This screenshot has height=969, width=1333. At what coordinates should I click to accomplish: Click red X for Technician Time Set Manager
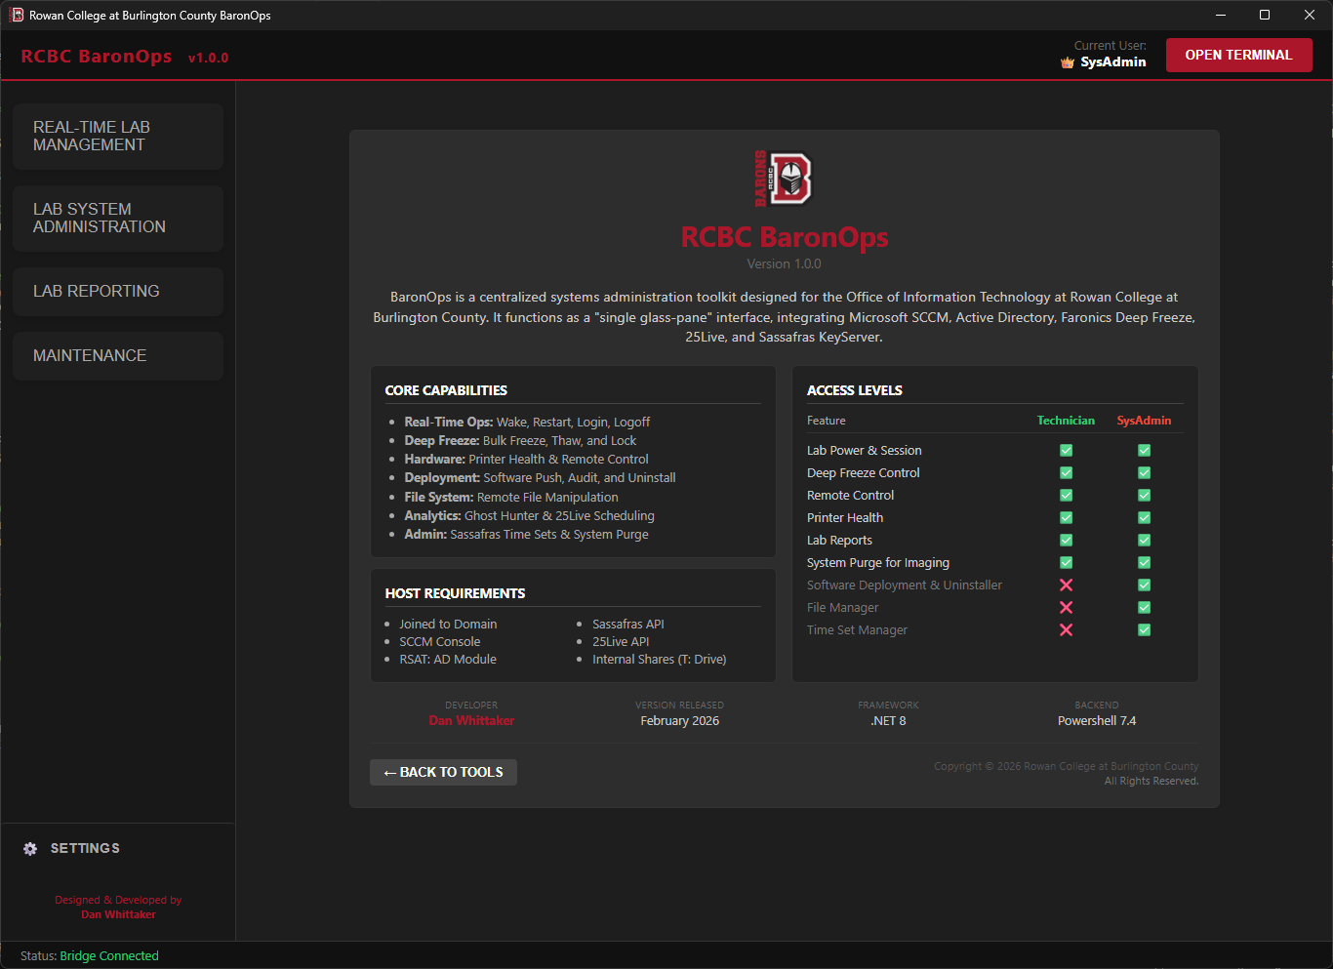pos(1066,630)
